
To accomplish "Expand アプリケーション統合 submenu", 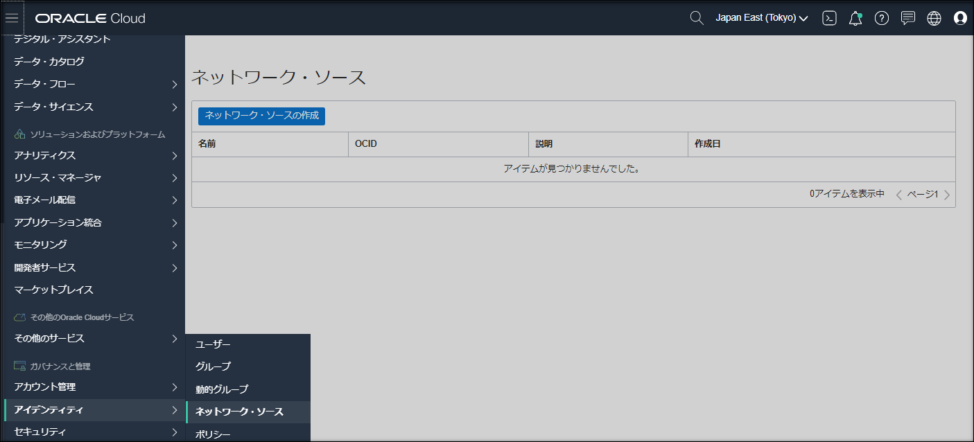I will (x=94, y=223).
